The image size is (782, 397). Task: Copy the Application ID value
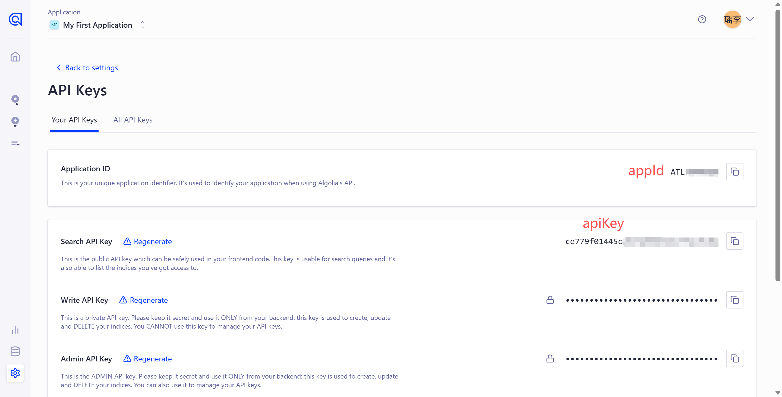pos(734,172)
